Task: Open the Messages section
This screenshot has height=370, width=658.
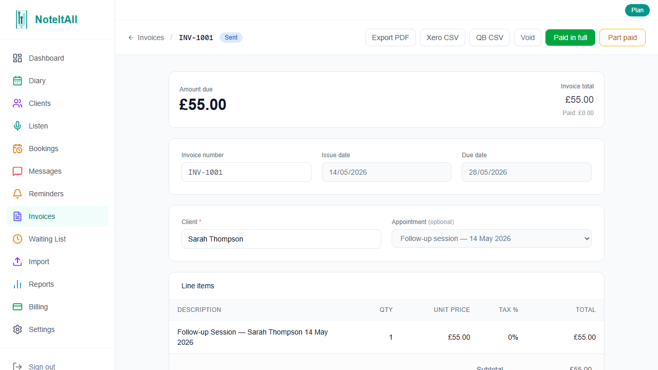Action: [x=57, y=171]
